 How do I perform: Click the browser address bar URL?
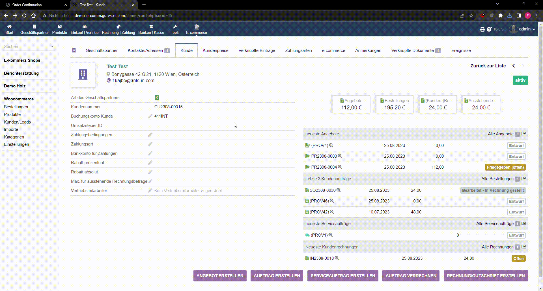123,16
